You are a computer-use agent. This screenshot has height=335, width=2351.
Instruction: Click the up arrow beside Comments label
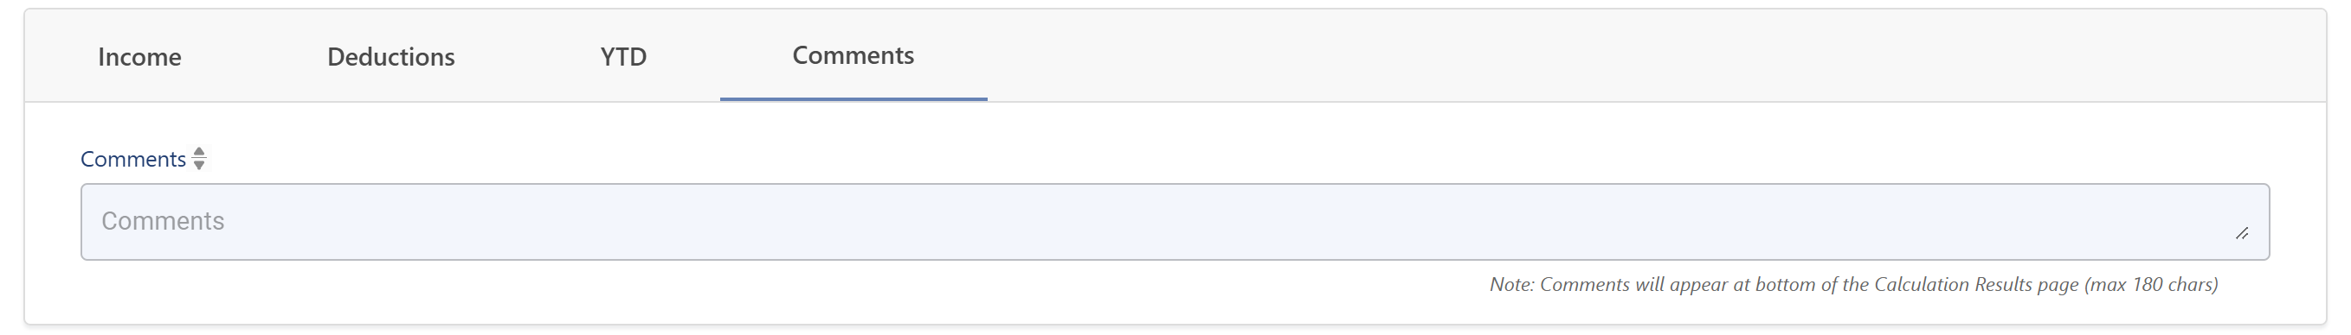tap(199, 152)
